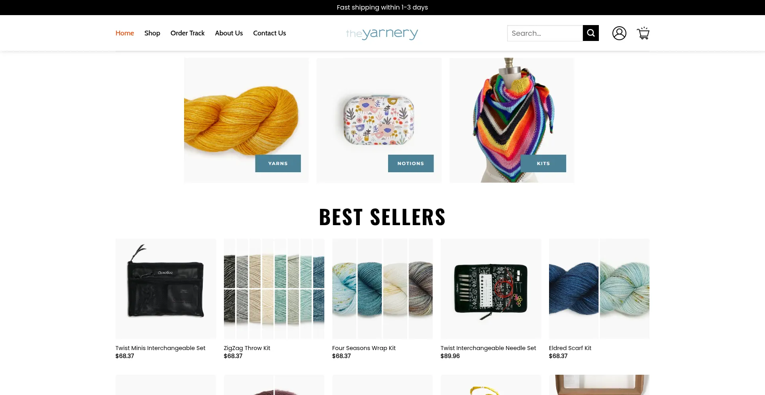The width and height of the screenshot is (765, 395).
Task: Click the search magnifier icon button
Action: tap(590, 33)
